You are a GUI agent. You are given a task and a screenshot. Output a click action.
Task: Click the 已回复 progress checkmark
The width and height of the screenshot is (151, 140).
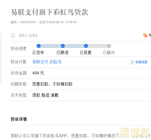86,46
